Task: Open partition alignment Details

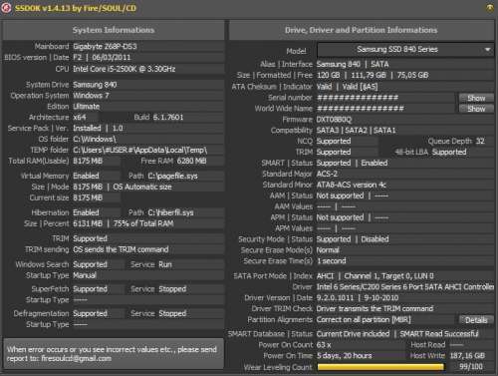Action: tap(476, 320)
